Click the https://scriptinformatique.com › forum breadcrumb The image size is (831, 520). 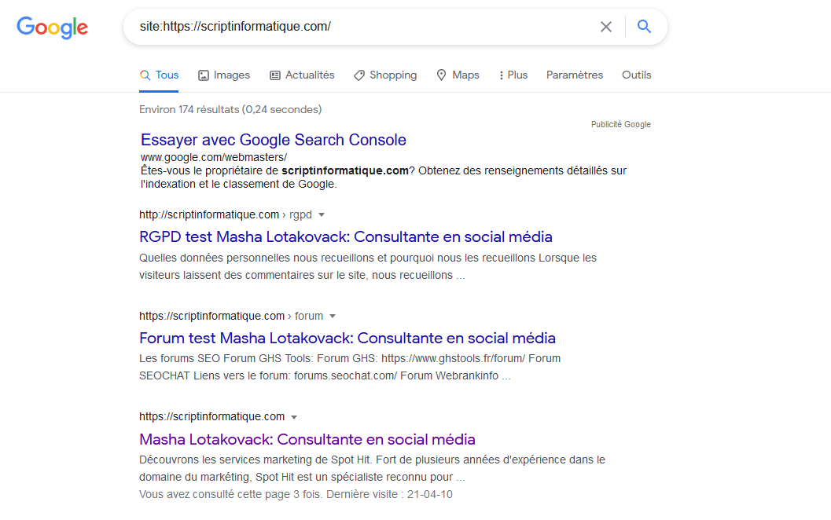pyautogui.click(x=231, y=316)
